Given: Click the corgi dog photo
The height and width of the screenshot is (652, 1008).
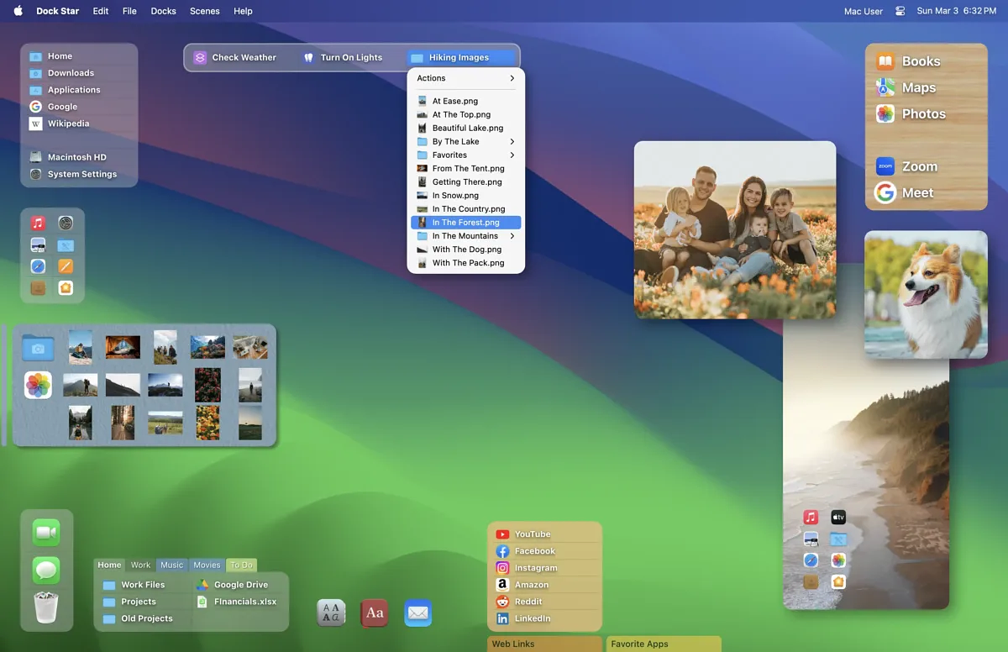Looking at the screenshot, I should [926, 294].
